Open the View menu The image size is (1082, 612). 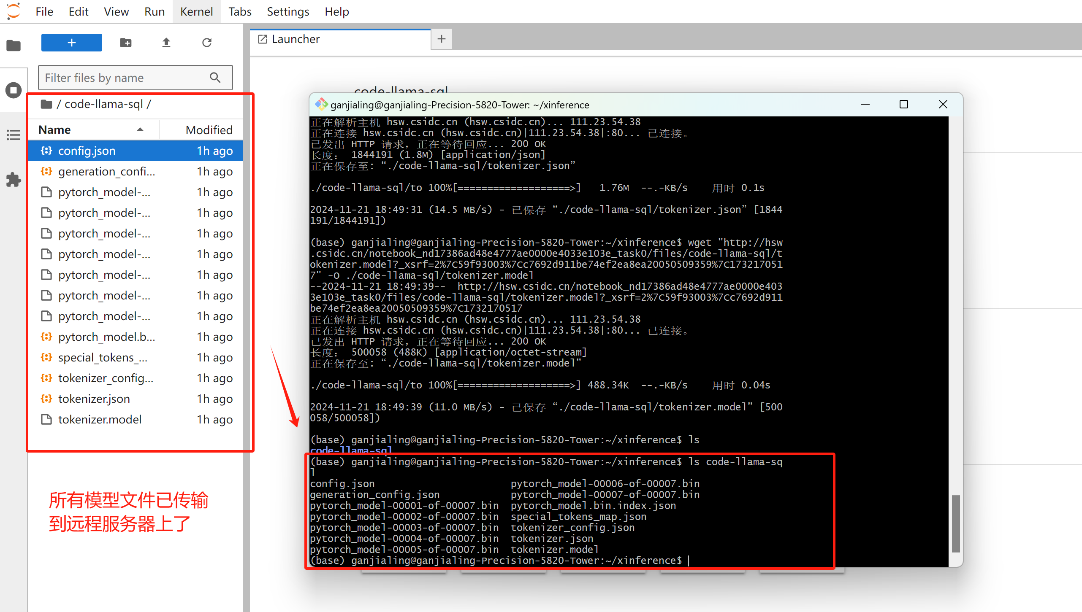coord(116,11)
